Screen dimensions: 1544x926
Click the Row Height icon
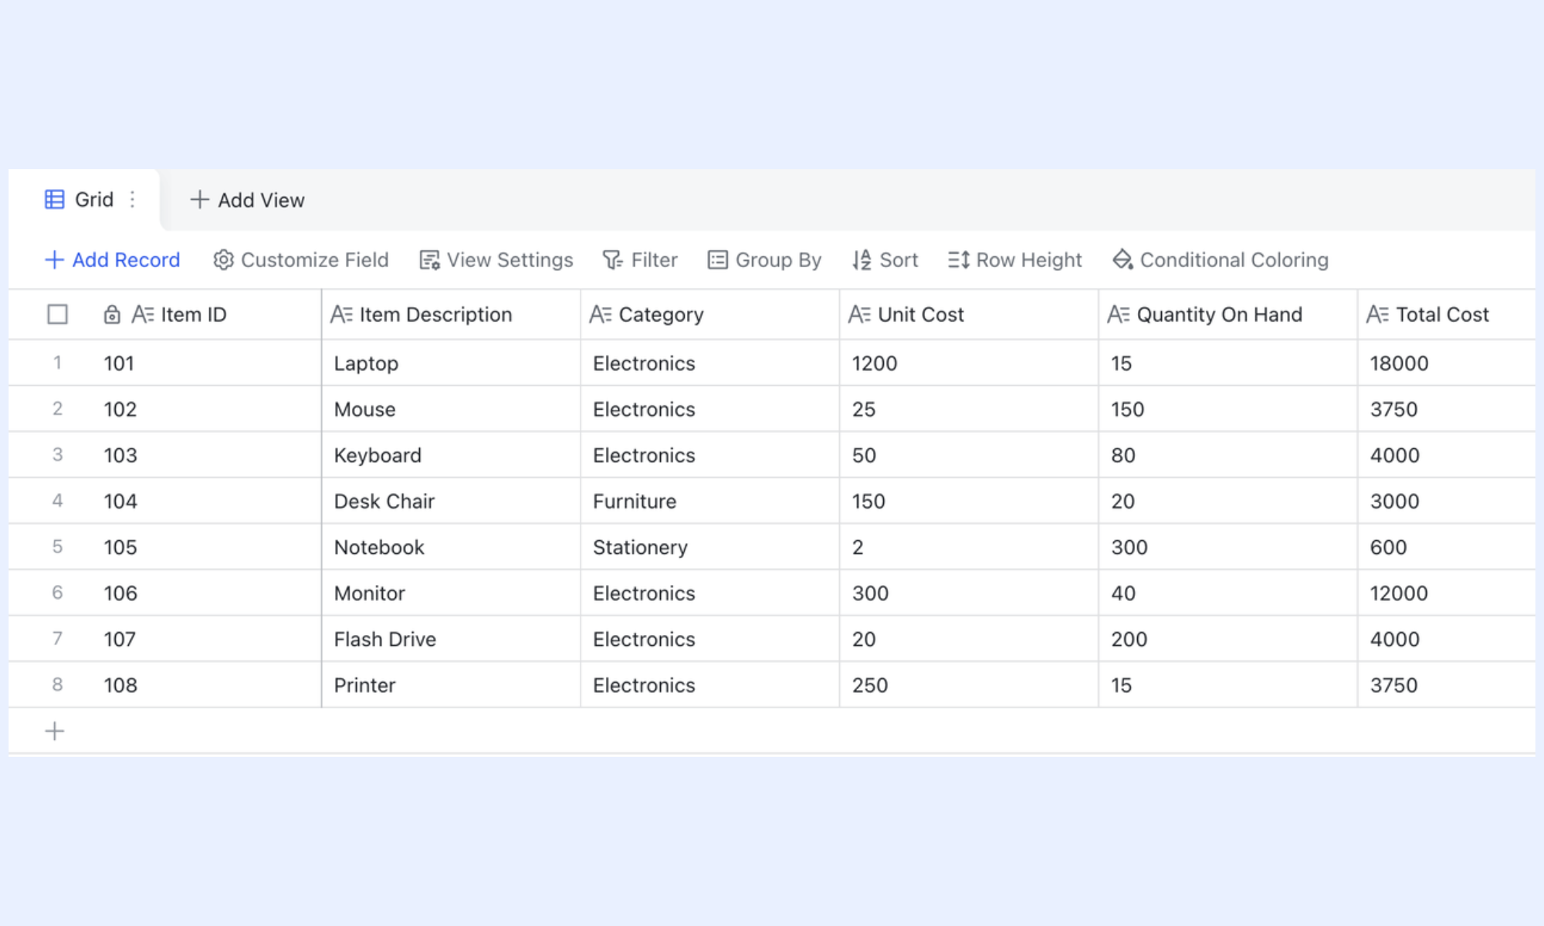click(958, 260)
